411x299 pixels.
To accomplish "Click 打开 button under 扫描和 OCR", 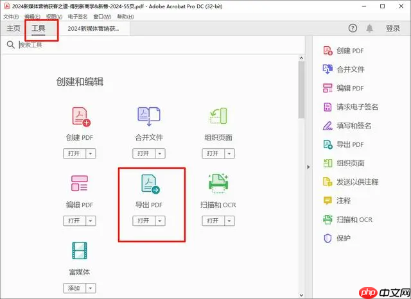I will [213, 221].
